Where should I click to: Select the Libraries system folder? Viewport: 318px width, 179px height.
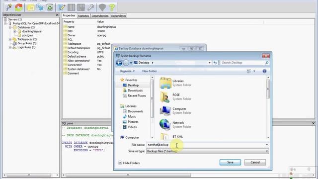175,83
